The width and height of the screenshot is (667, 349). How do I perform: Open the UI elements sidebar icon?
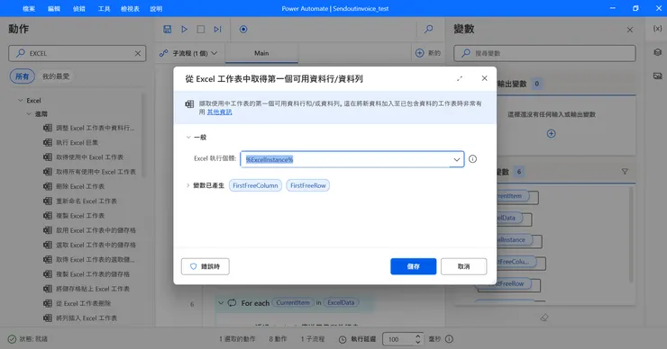(657, 52)
